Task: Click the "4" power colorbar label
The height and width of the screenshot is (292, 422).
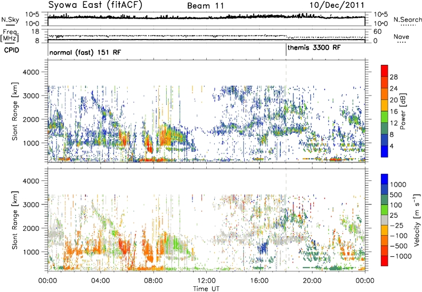Action: click(x=391, y=146)
